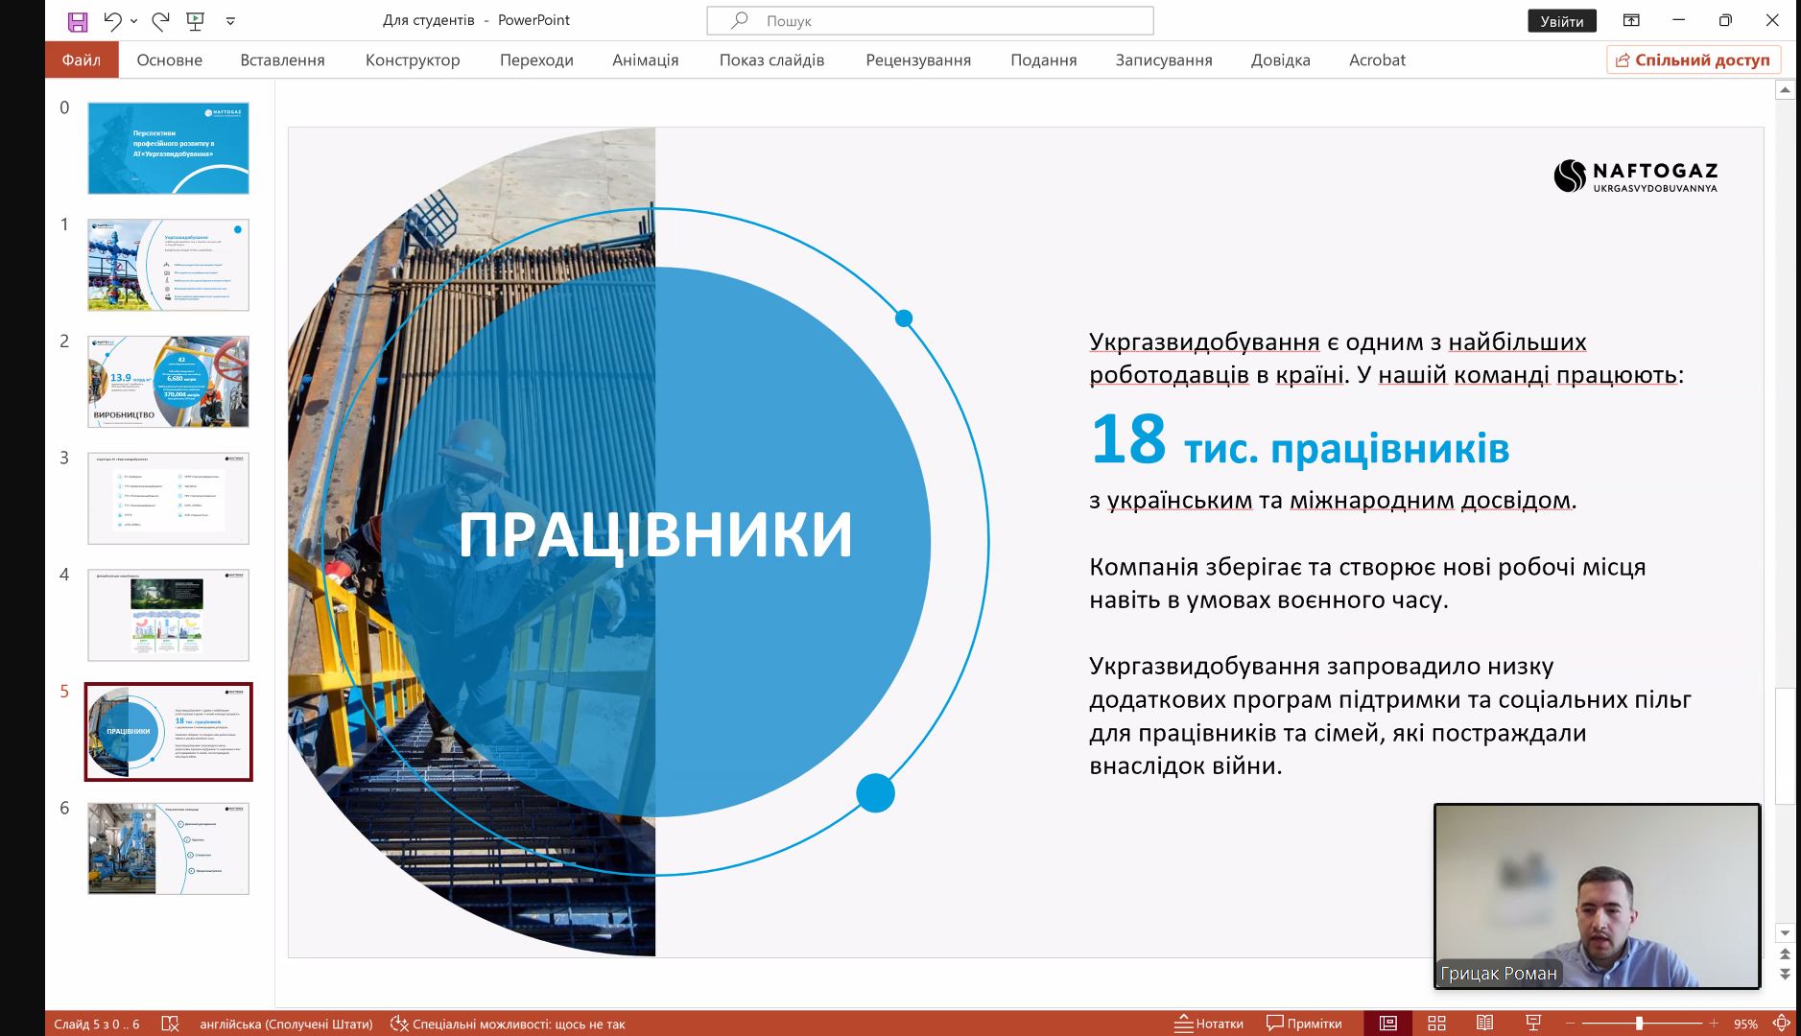Switch to the Основне ribbon tab

click(170, 59)
